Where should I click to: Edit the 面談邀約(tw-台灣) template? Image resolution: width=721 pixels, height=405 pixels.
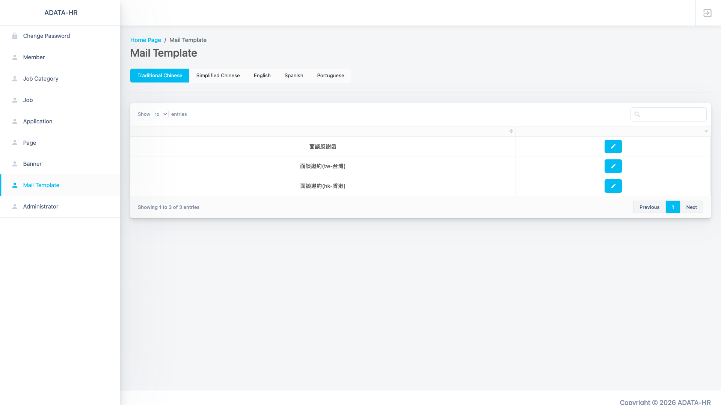pos(613,166)
